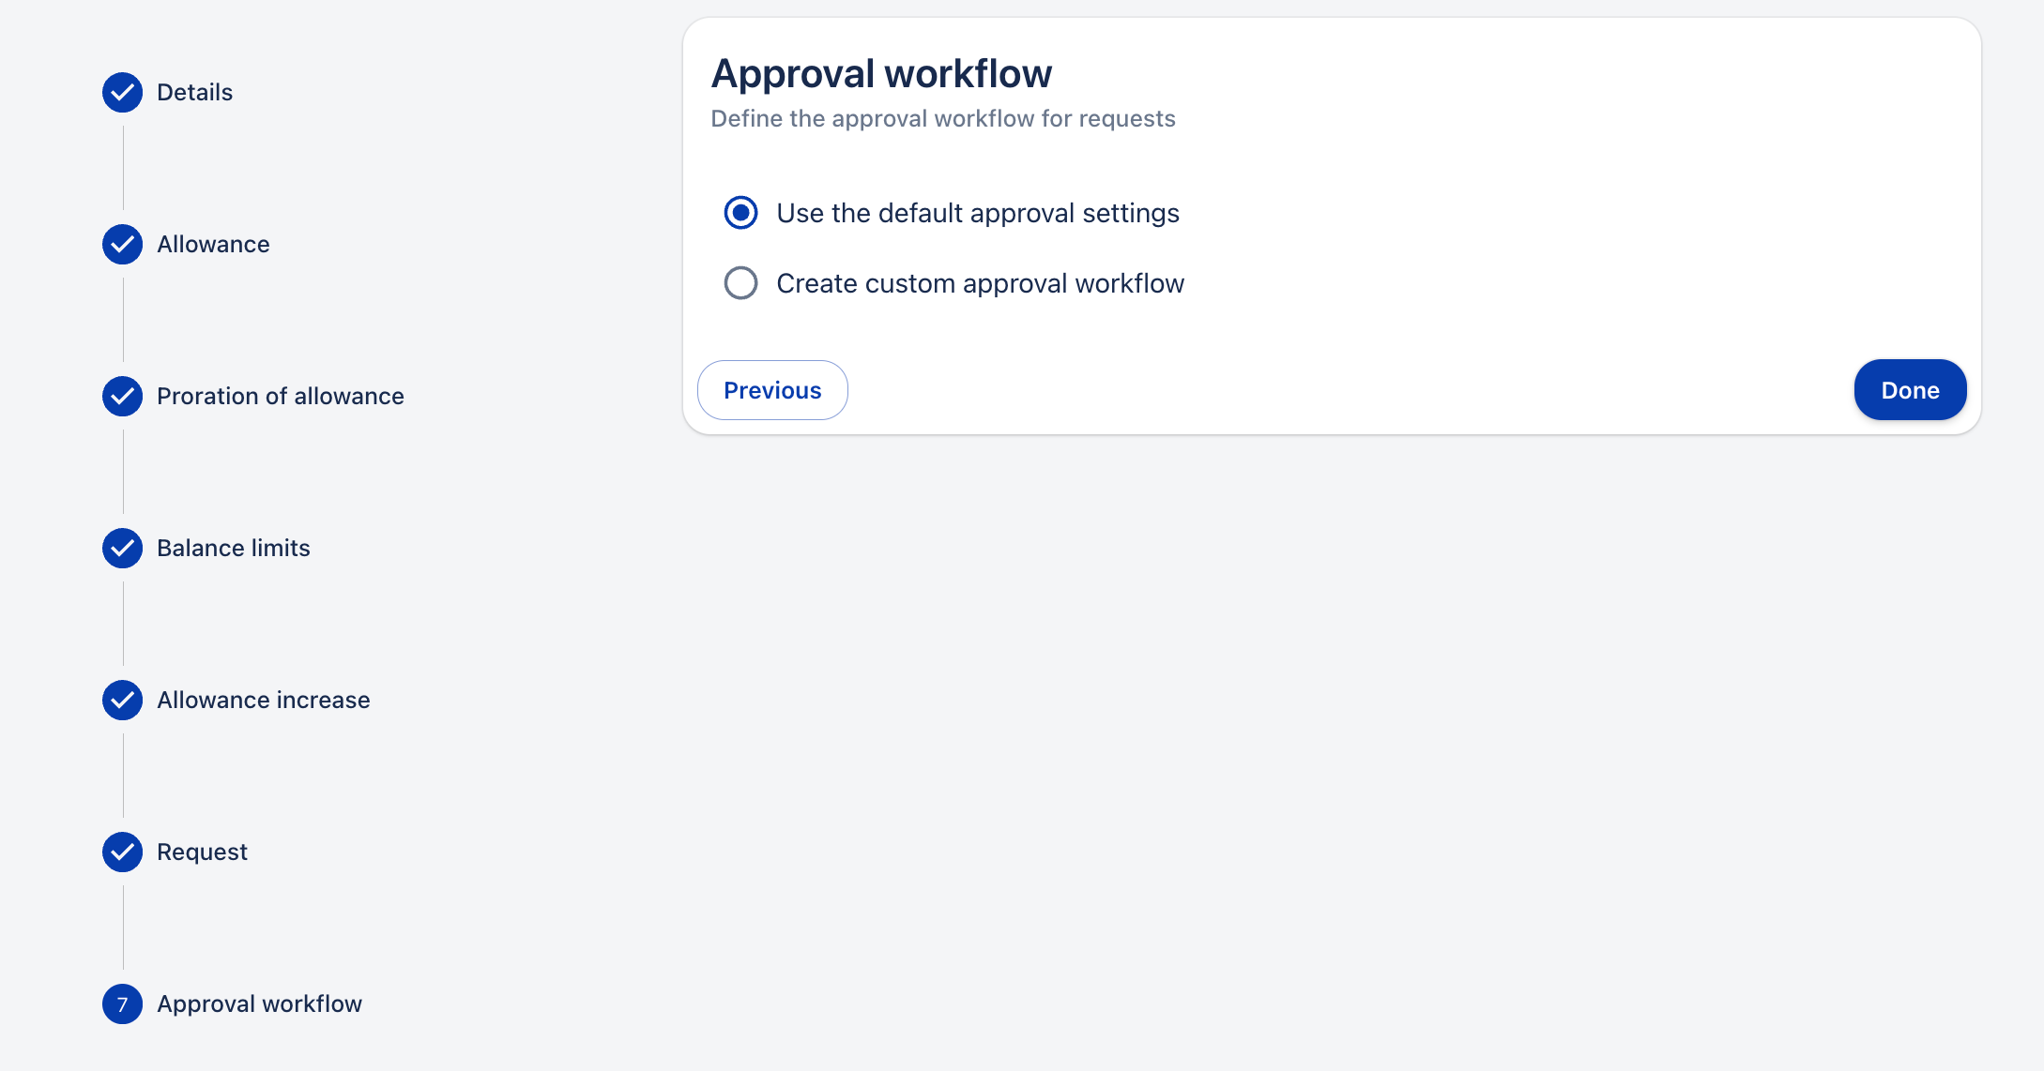Select Use the default approval settings radio

pyautogui.click(x=740, y=213)
